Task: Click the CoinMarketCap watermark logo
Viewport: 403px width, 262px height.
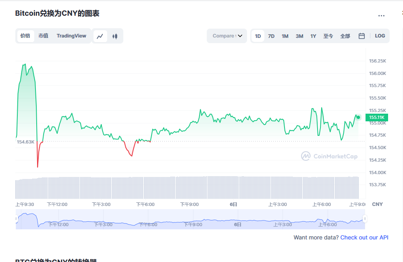Action: (329, 156)
